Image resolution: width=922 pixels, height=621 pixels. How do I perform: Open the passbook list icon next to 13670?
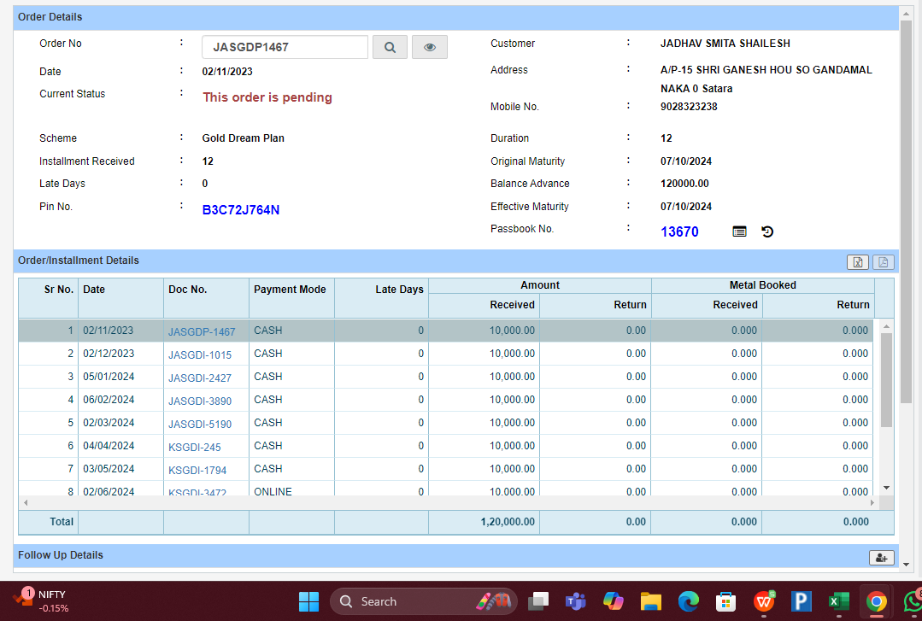[740, 231]
